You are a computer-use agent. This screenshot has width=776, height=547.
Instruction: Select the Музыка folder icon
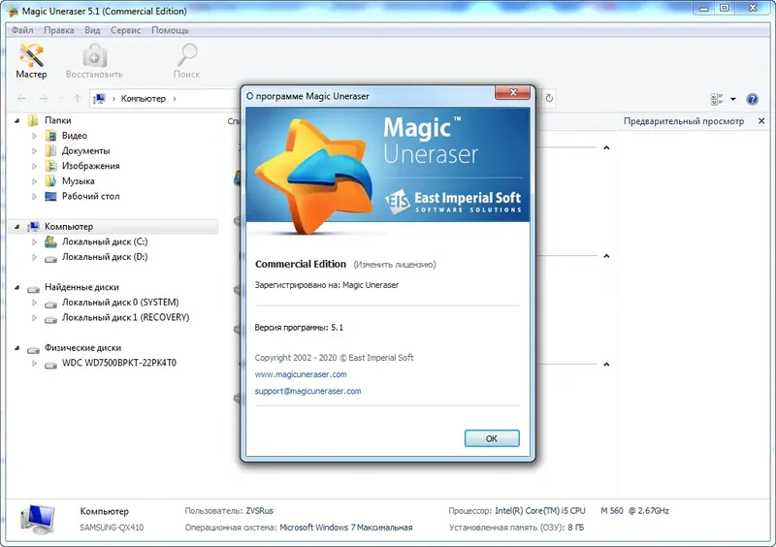click(x=50, y=181)
